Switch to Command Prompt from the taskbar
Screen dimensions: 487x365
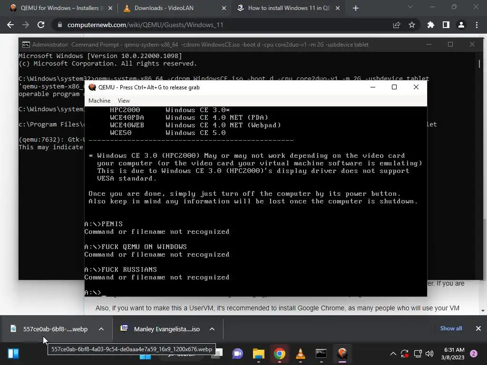321,354
